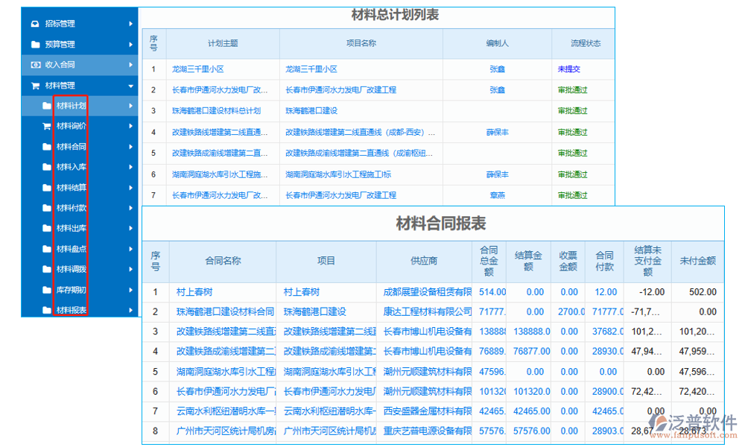Click the 村上春树 contract name link
Image resolution: width=745 pixels, height=447 pixels.
(194, 292)
